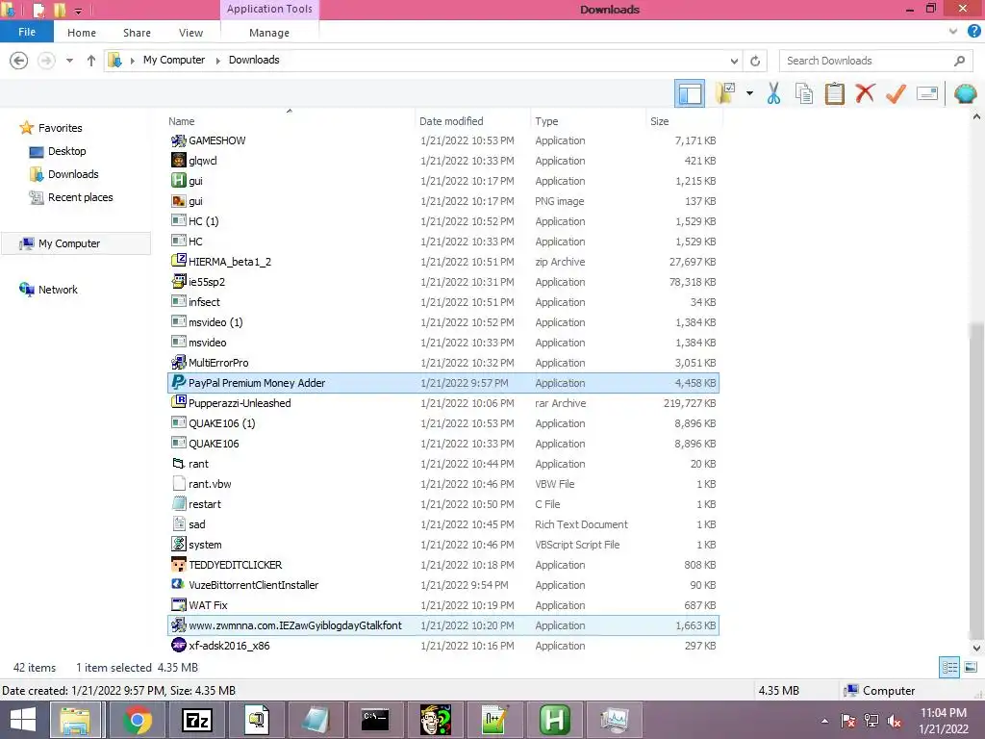The width and height of the screenshot is (985, 739).
Task: Select Desktop in the navigation pane
Action: pos(67,151)
